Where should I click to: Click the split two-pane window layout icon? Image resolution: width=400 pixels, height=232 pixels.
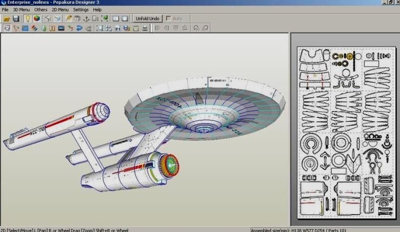click(115, 18)
